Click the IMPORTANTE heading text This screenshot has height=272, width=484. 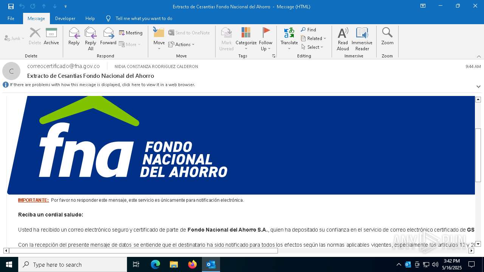coord(33,200)
